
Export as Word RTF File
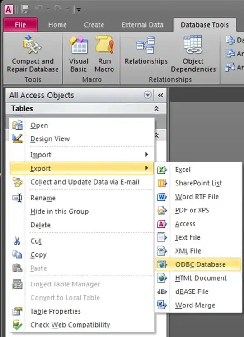pos(198,197)
